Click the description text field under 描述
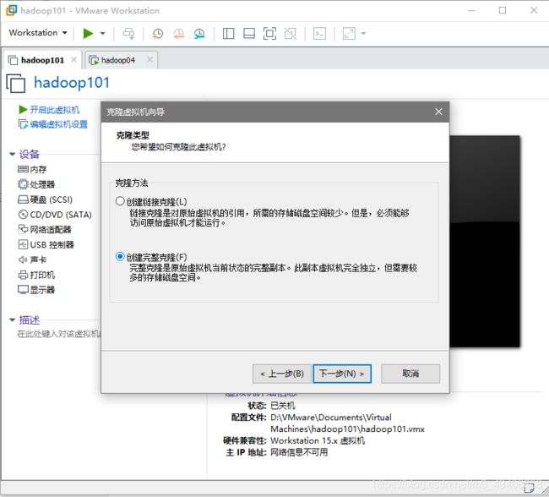This screenshot has width=549, height=497. coord(59,334)
